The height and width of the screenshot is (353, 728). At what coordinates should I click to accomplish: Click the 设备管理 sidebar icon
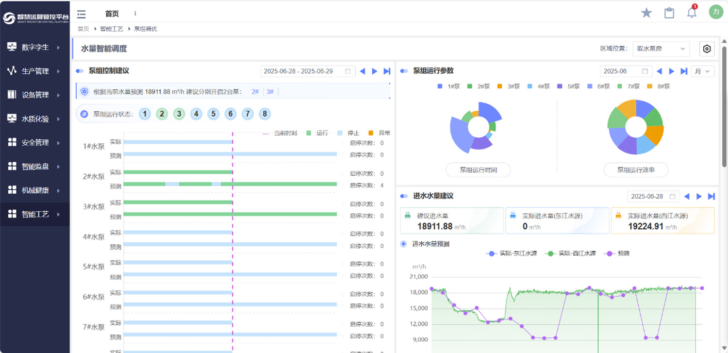click(x=12, y=95)
